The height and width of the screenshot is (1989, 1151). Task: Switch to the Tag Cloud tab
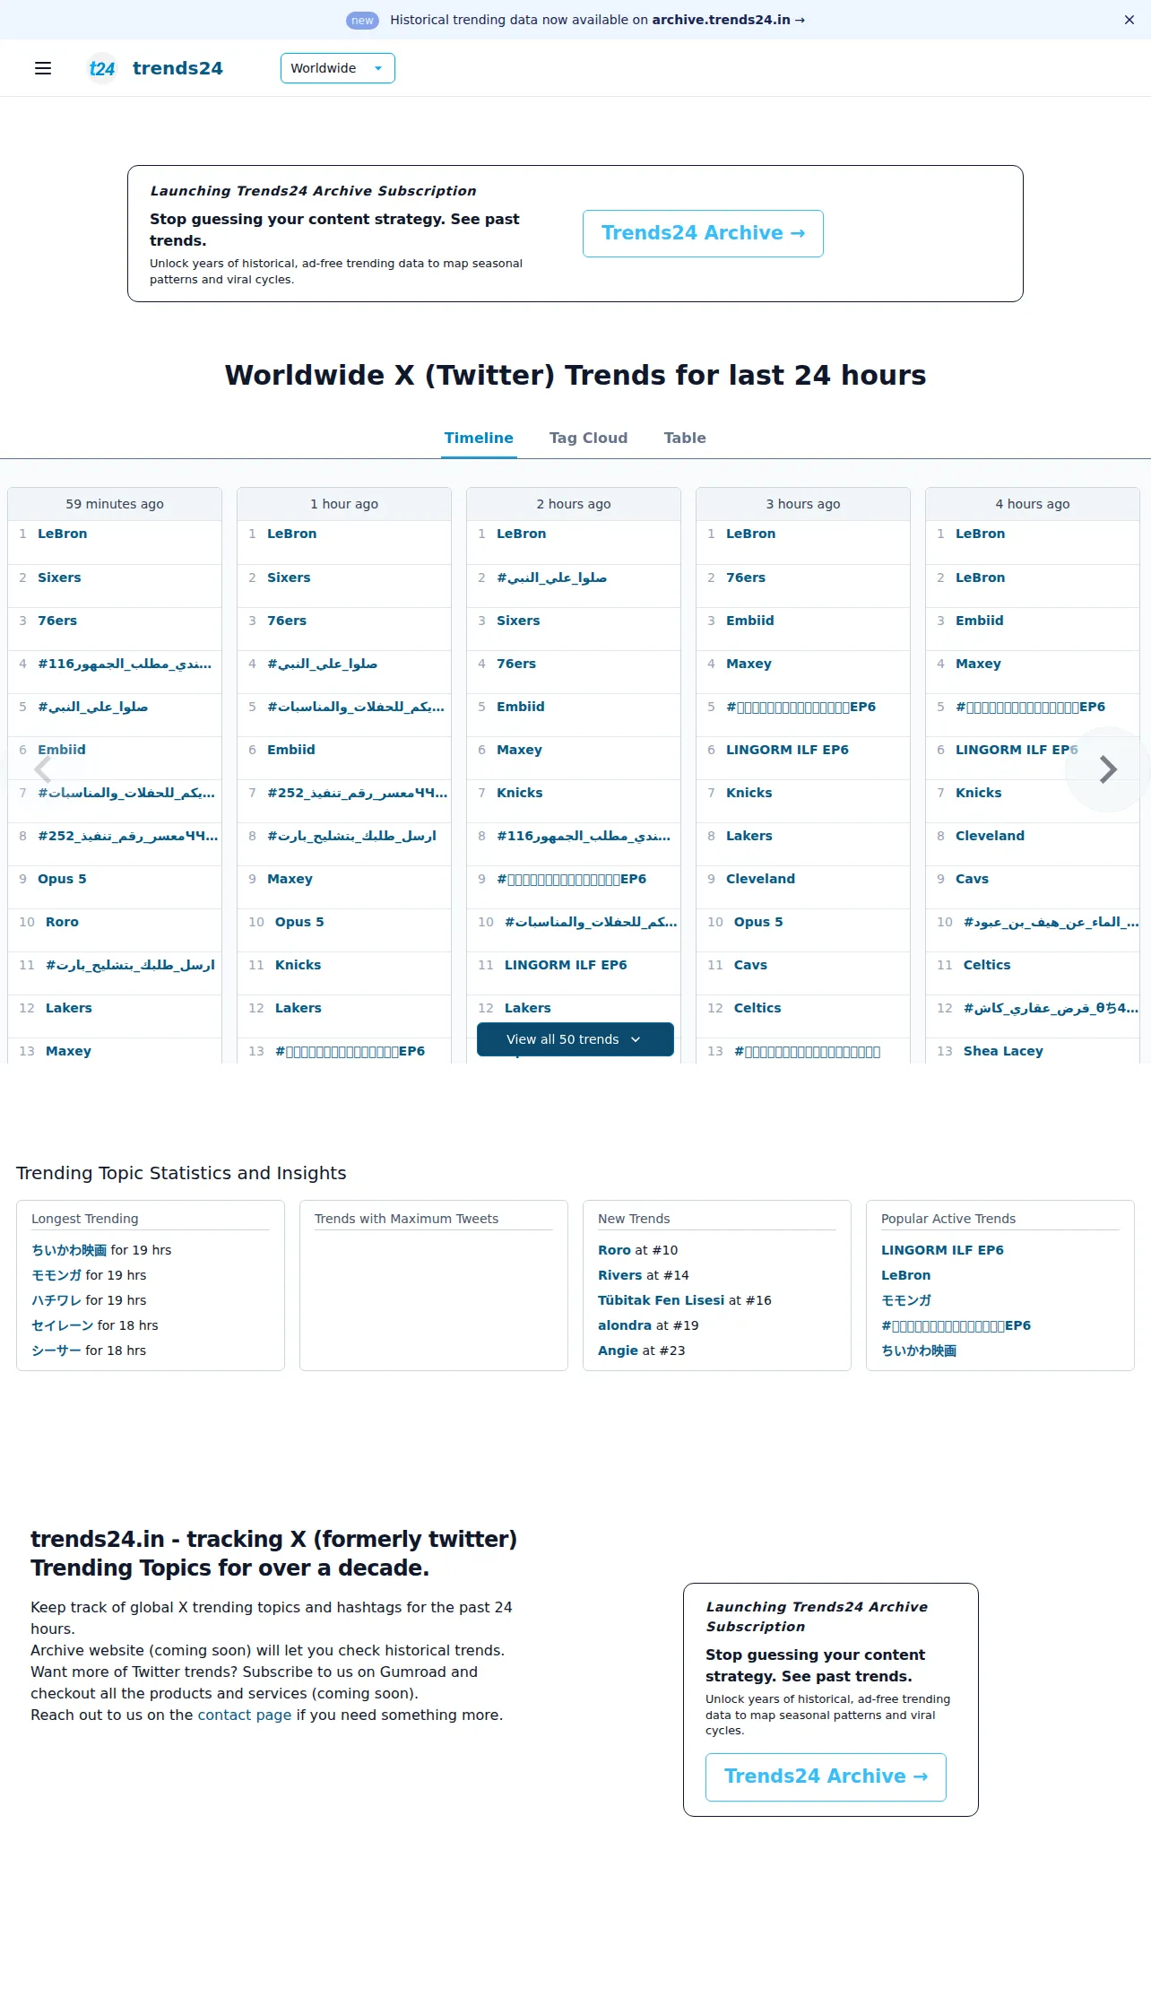(x=588, y=438)
